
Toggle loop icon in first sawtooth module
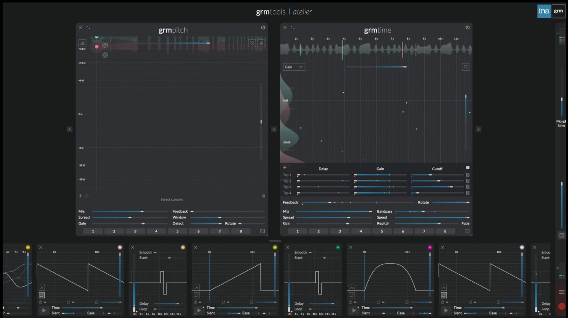[x=42, y=295]
